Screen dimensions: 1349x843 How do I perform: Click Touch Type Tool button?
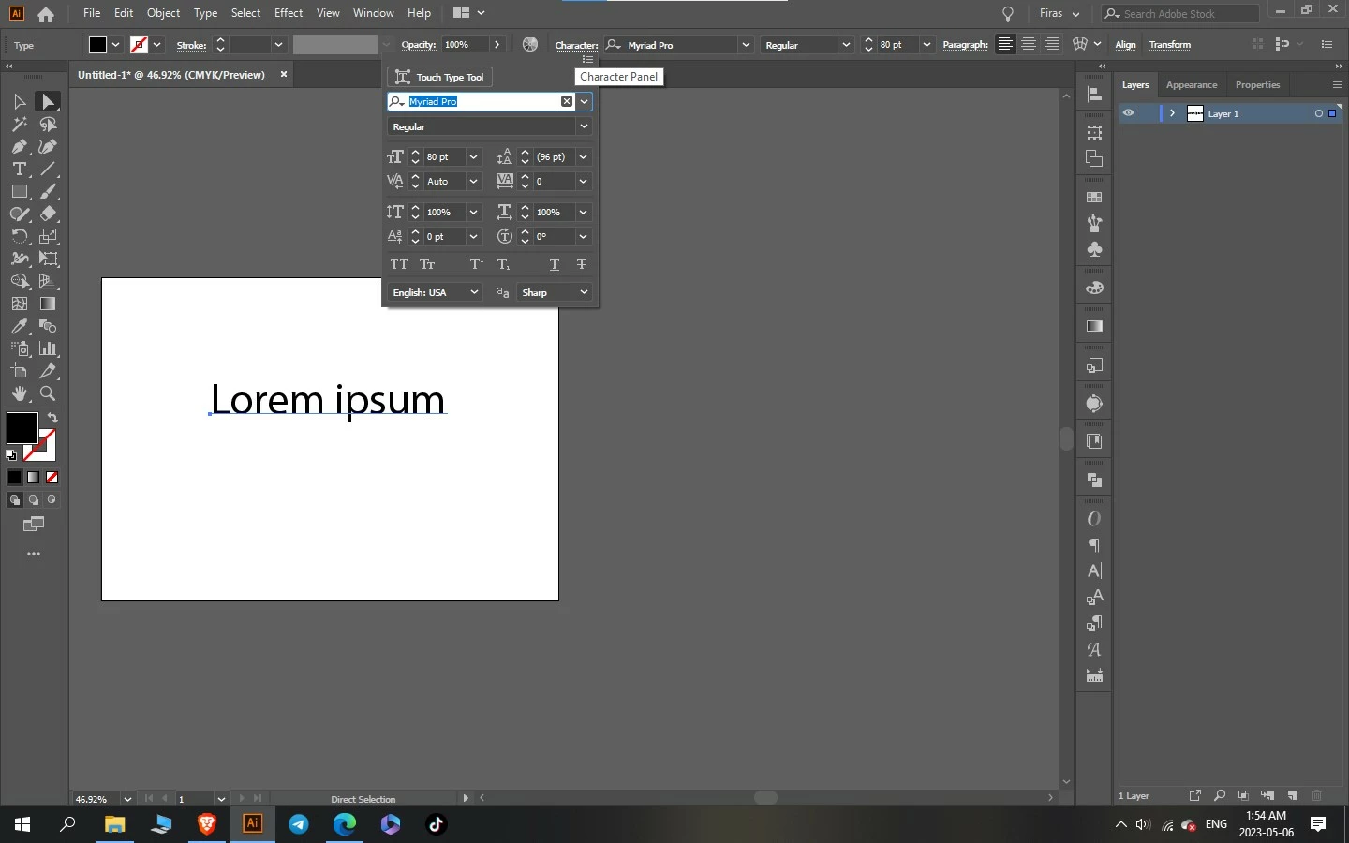(440, 77)
